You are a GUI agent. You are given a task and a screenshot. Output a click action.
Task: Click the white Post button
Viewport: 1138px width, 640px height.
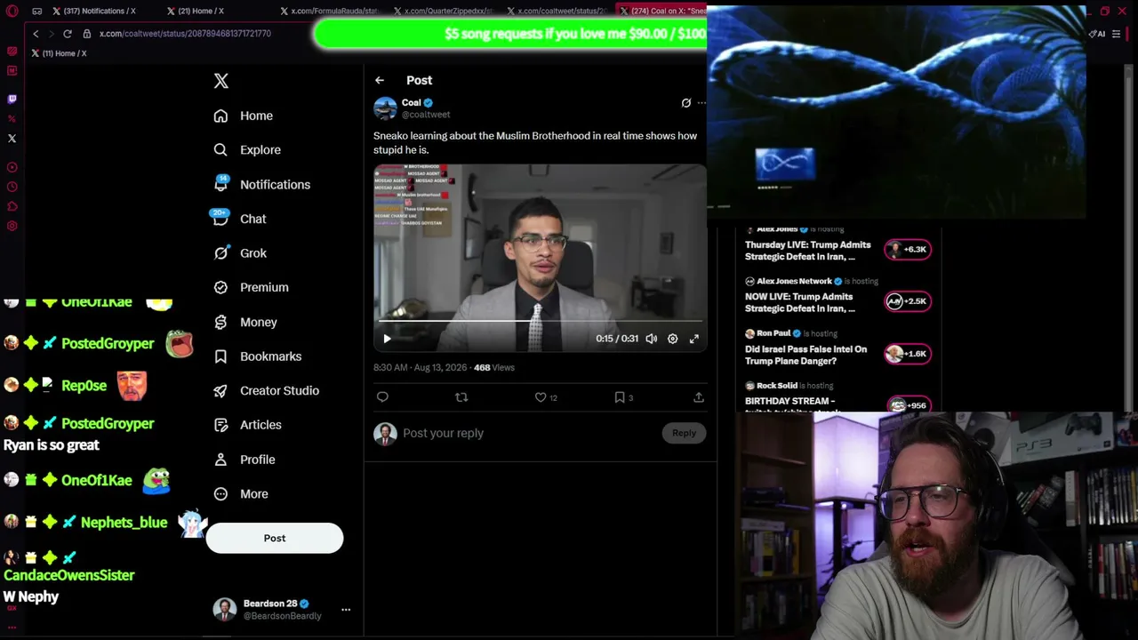275,538
